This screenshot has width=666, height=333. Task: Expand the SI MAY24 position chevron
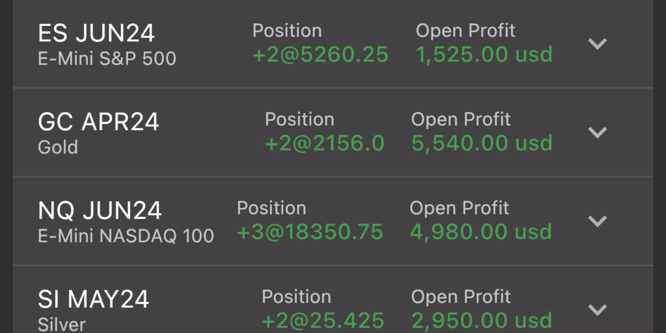[597, 310]
